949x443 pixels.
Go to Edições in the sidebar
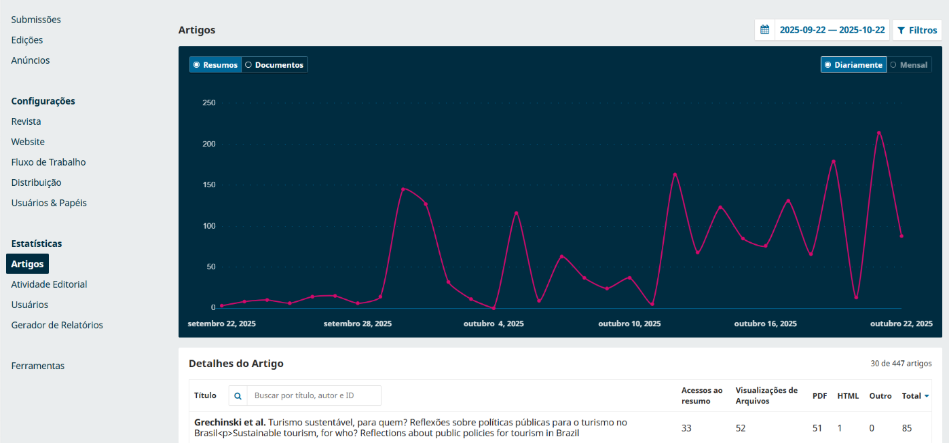pyautogui.click(x=27, y=40)
